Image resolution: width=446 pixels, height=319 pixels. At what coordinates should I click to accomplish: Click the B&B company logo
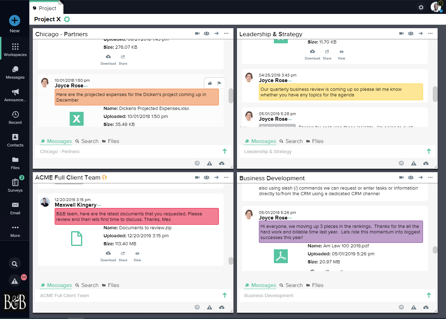coord(15,302)
